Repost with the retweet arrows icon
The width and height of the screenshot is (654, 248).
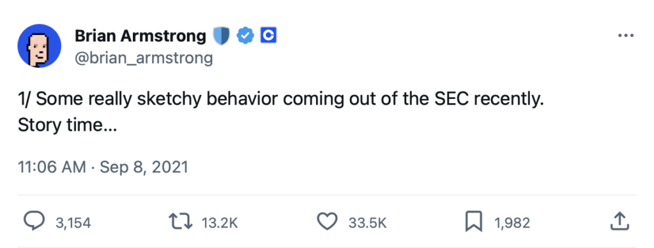(181, 222)
